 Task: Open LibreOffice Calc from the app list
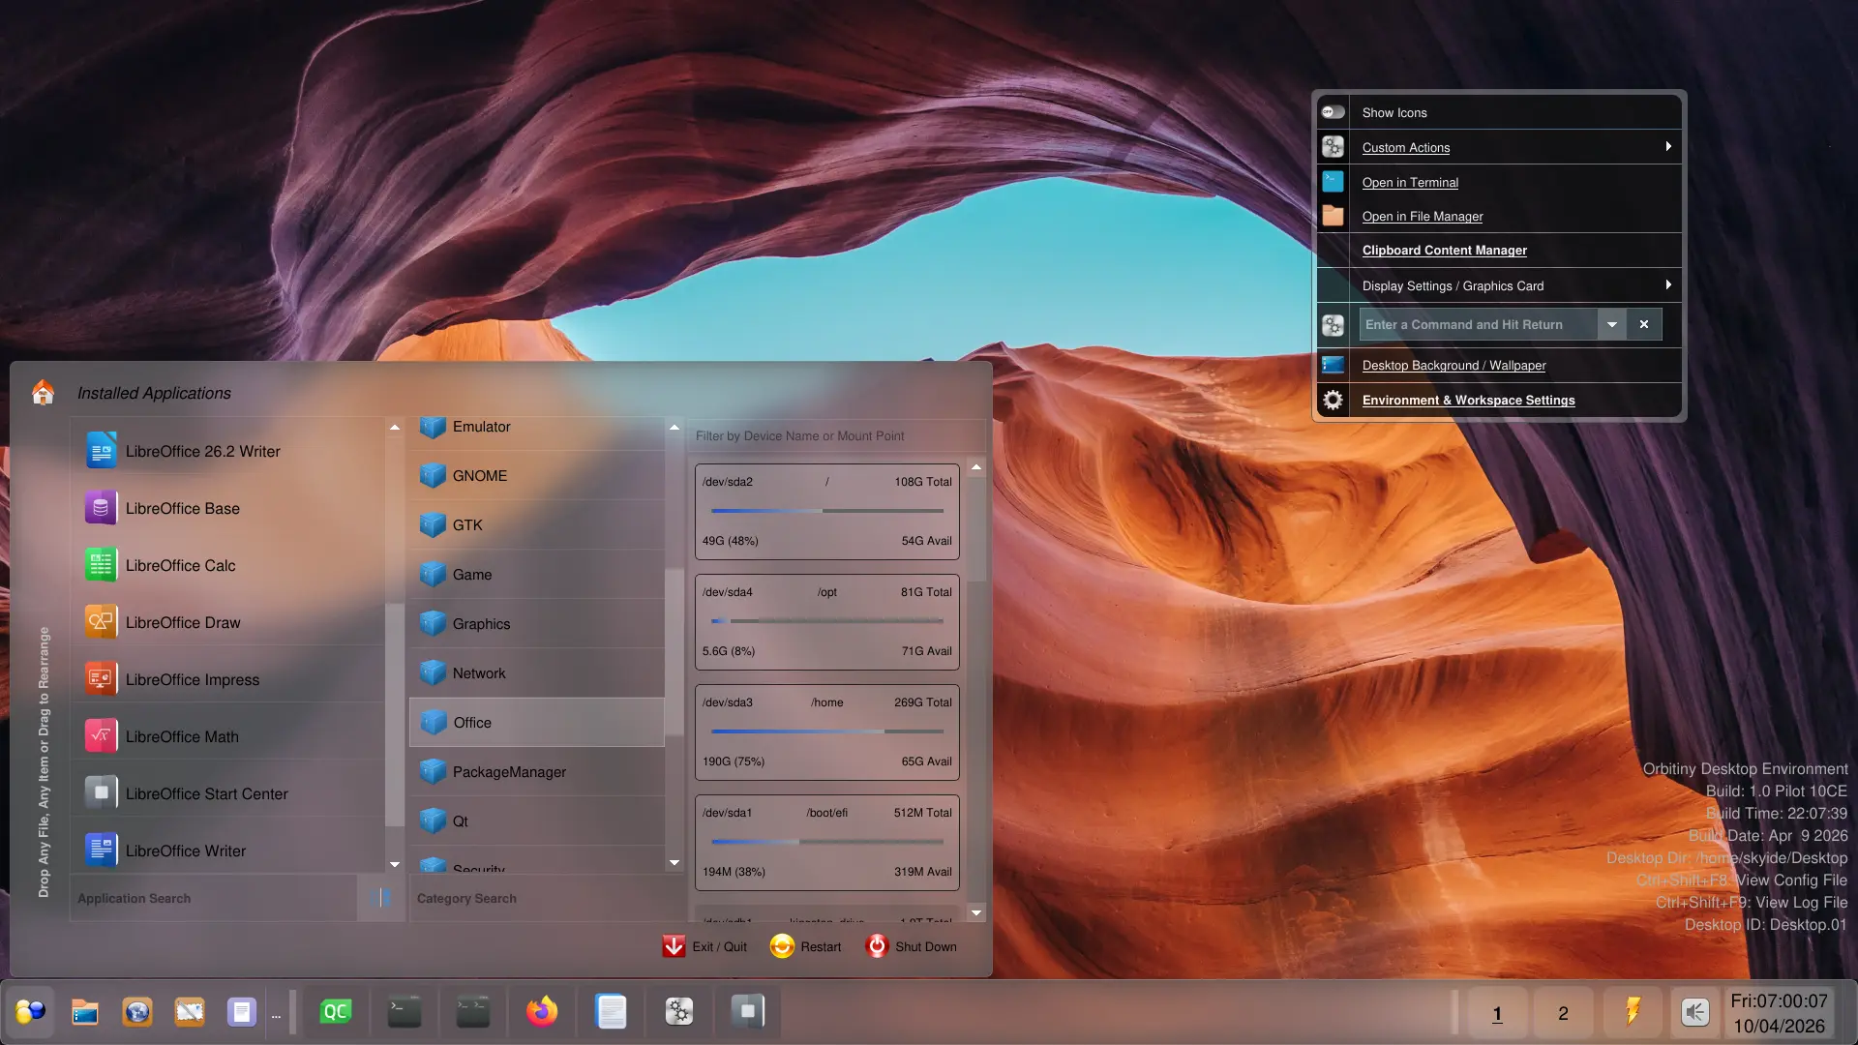[180, 565]
